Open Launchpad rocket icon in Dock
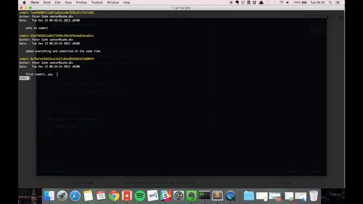363x204 pixels. coord(62,195)
